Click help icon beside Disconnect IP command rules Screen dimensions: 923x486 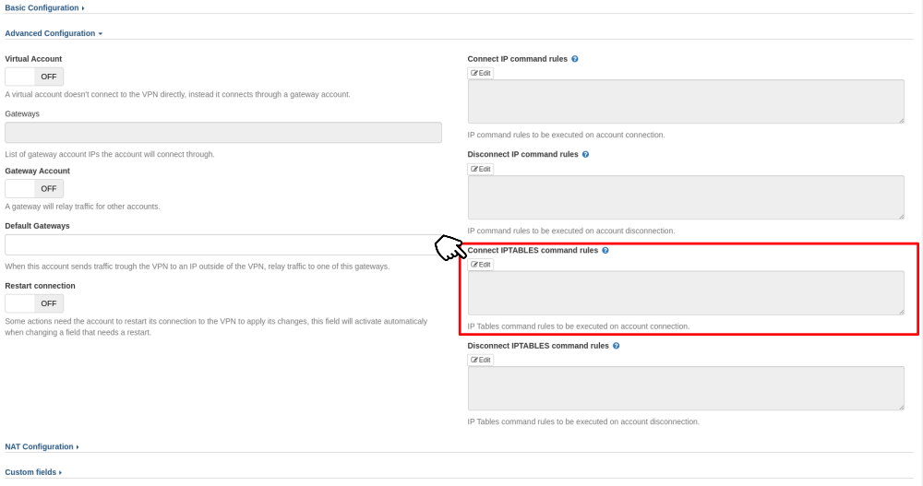tap(585, 155)
